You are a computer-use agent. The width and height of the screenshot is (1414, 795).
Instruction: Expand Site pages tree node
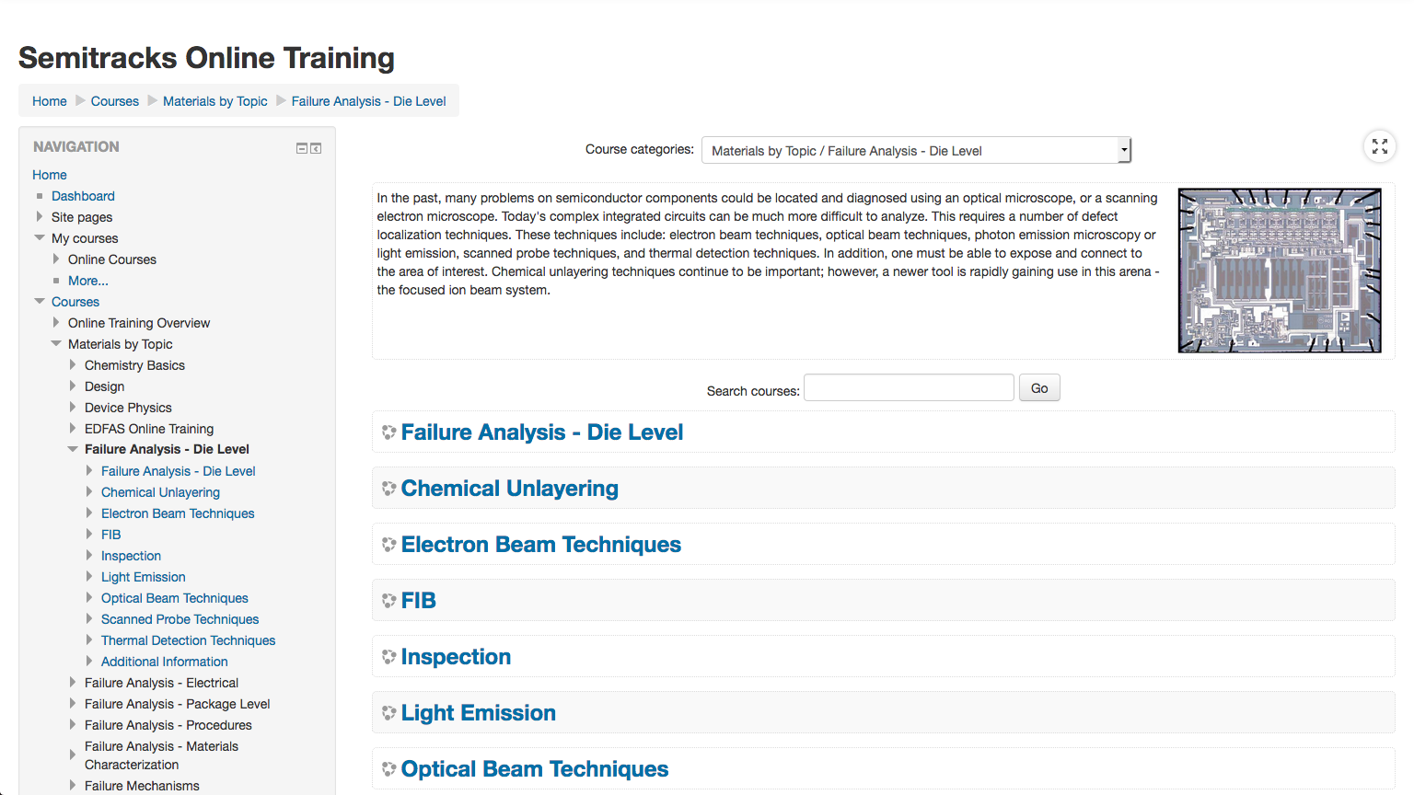tap(40, 217)
